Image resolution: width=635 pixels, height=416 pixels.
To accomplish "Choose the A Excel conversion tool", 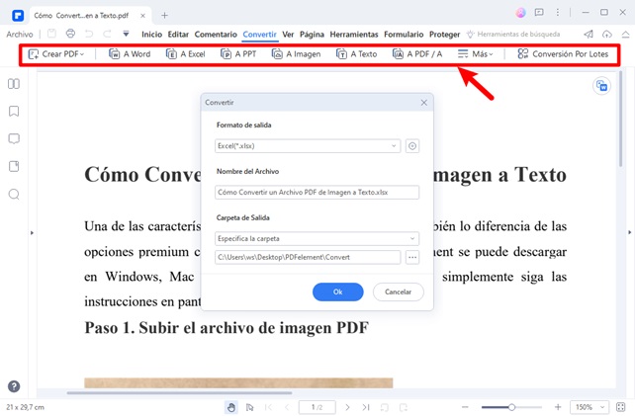I will 186,53.
